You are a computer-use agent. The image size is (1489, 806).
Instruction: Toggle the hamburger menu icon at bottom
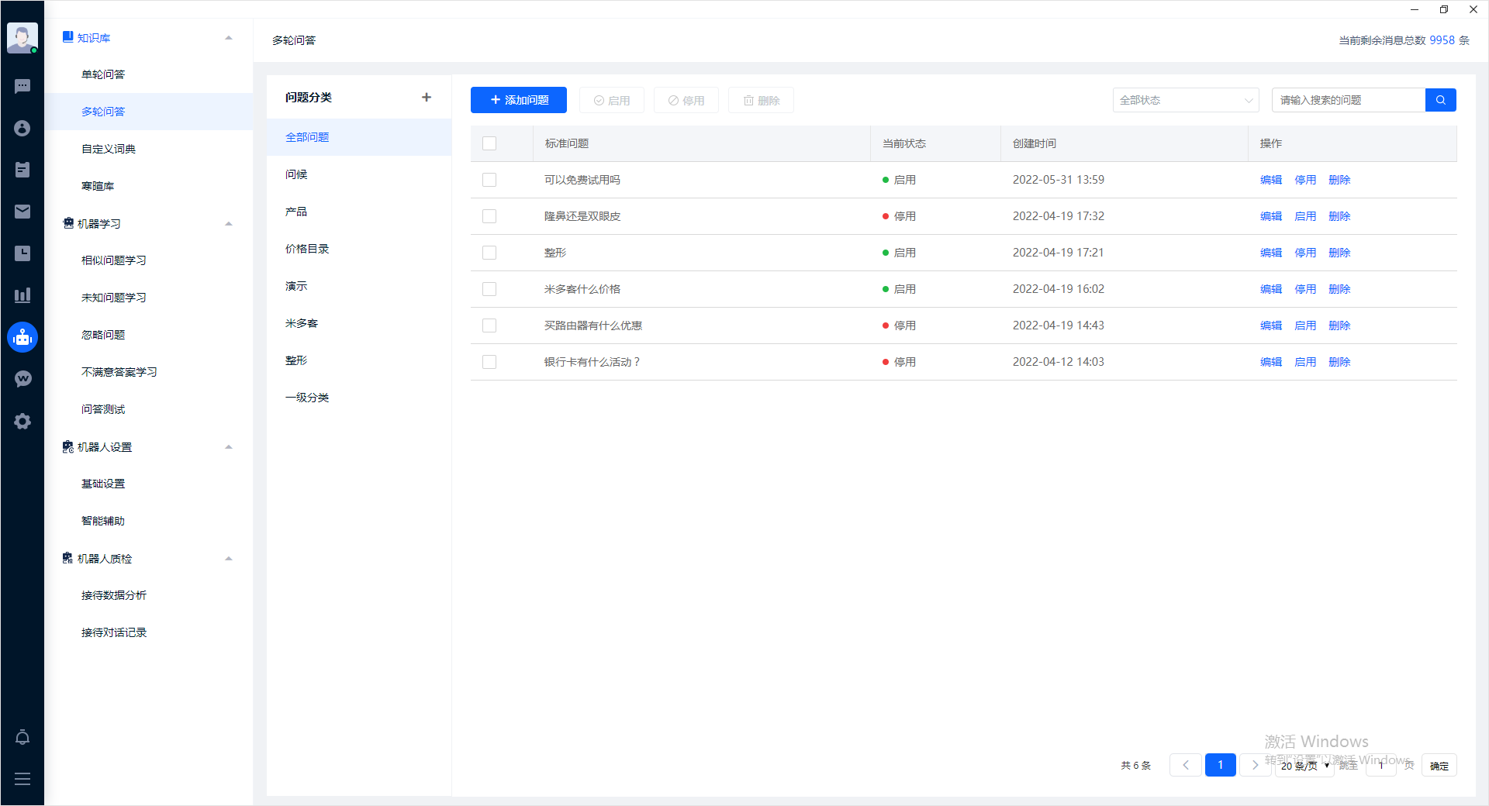click(x=22, y=779)
